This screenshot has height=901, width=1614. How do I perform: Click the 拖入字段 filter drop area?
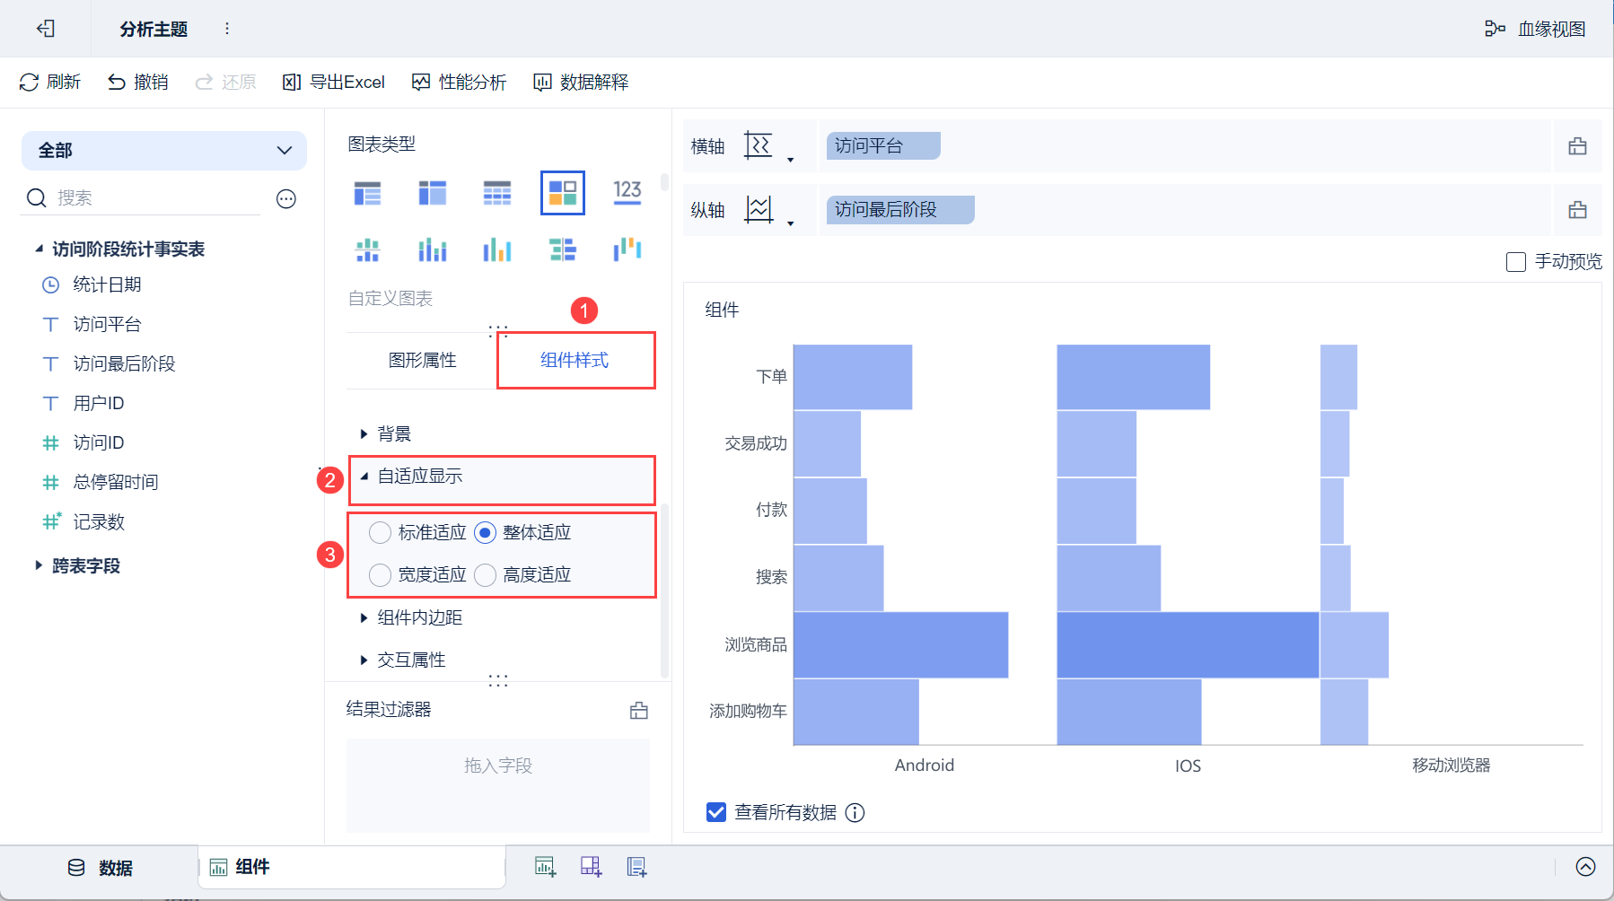tap(498, 785)
